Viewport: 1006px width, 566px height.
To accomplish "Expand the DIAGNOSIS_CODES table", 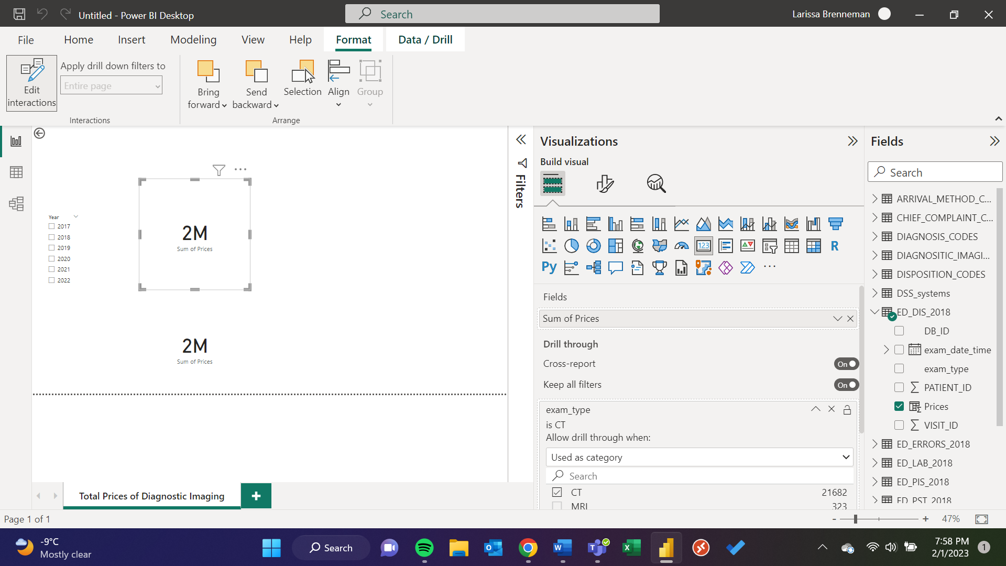I will point(874,236).
